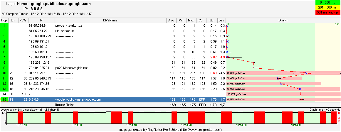The width and height of the screenshot is (341, 132).
Task: Click IP 195.69.188.229
Action: (x=40, y=36)
